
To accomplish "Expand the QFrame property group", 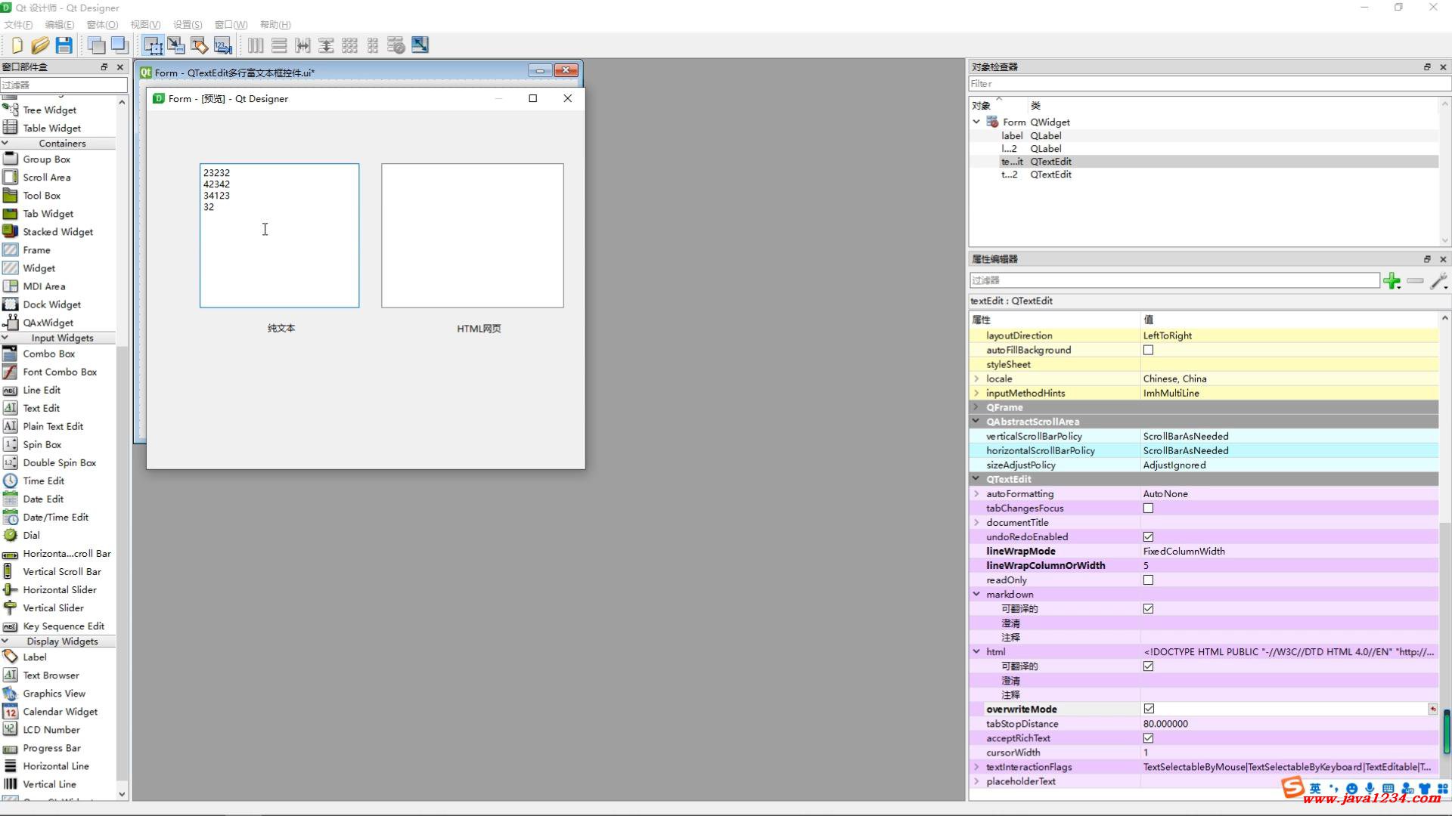I will (x=976, y=408).
